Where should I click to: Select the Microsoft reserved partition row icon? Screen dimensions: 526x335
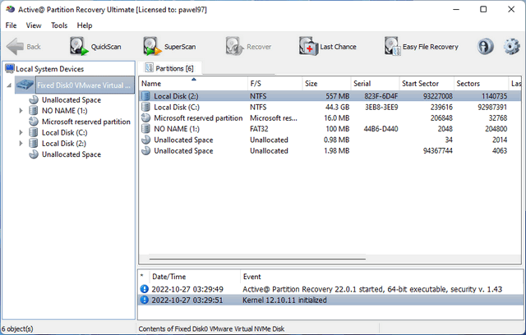click(147, 117)
